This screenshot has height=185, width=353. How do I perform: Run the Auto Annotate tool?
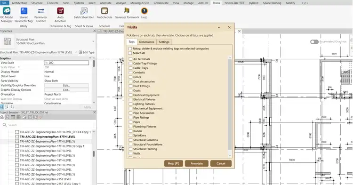click(60, 11)
